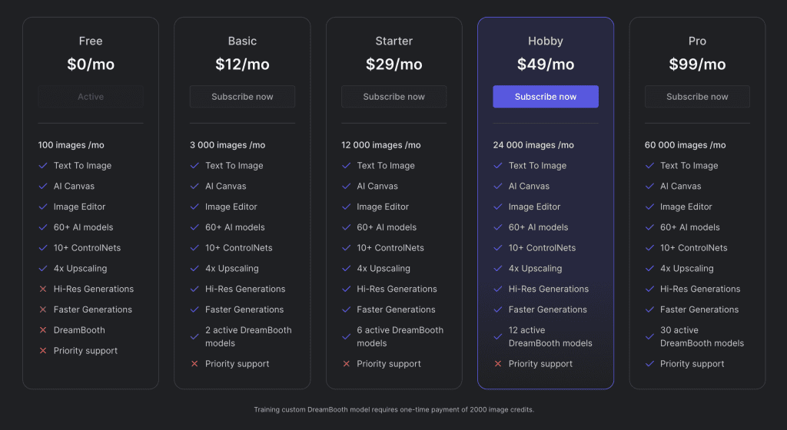The height and width of the screenshot is (430, 787).
Task: Select the Pro plan $99/mo price heading
Action: click(x=697, y=64)
